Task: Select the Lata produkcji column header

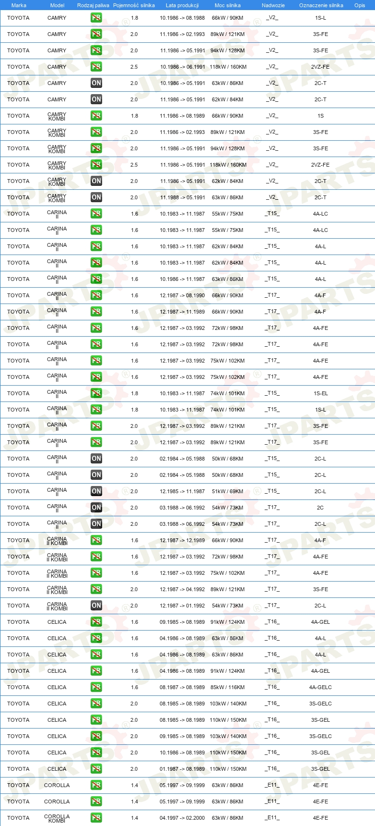Action: pyautogui.click(x=182, y=5)
